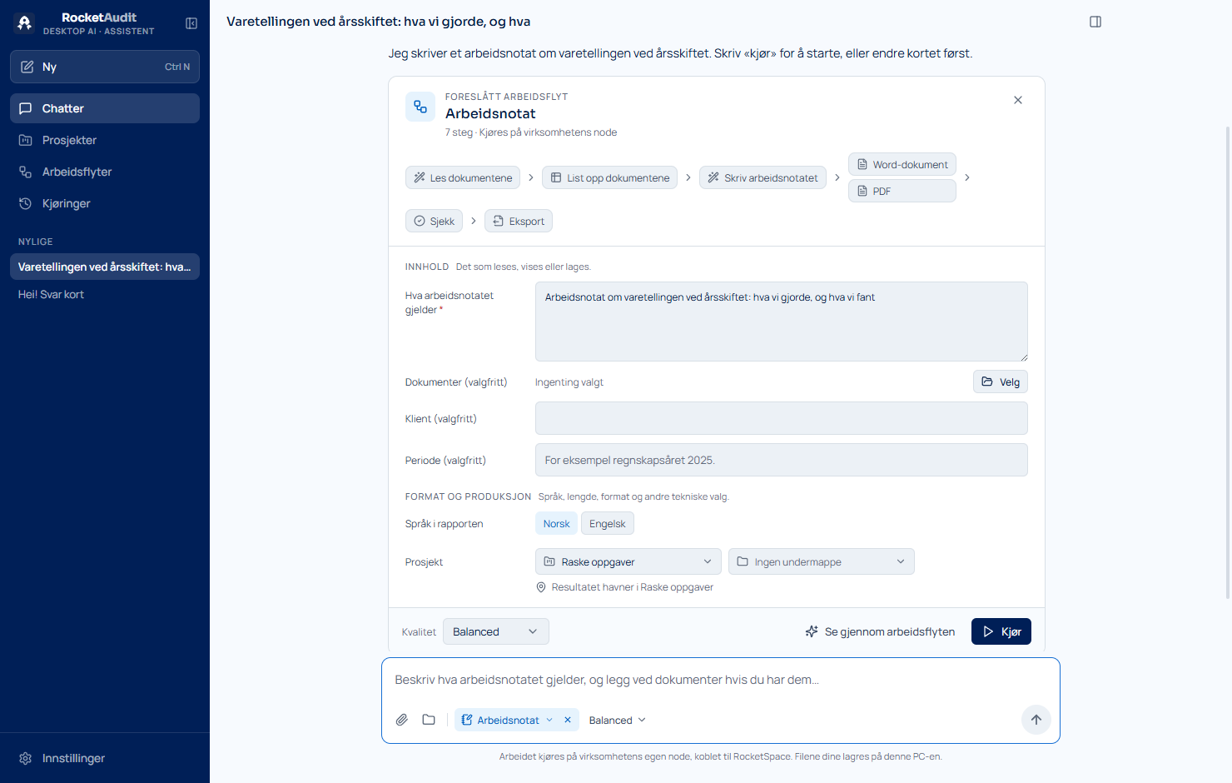Open the Eksport step
The width and height of the screenshot is (1232, 783).
click(x=519, y=221)
